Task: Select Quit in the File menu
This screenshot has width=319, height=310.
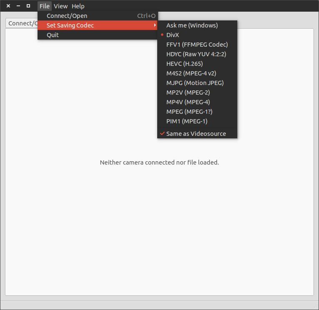Action: click(98, 35)
